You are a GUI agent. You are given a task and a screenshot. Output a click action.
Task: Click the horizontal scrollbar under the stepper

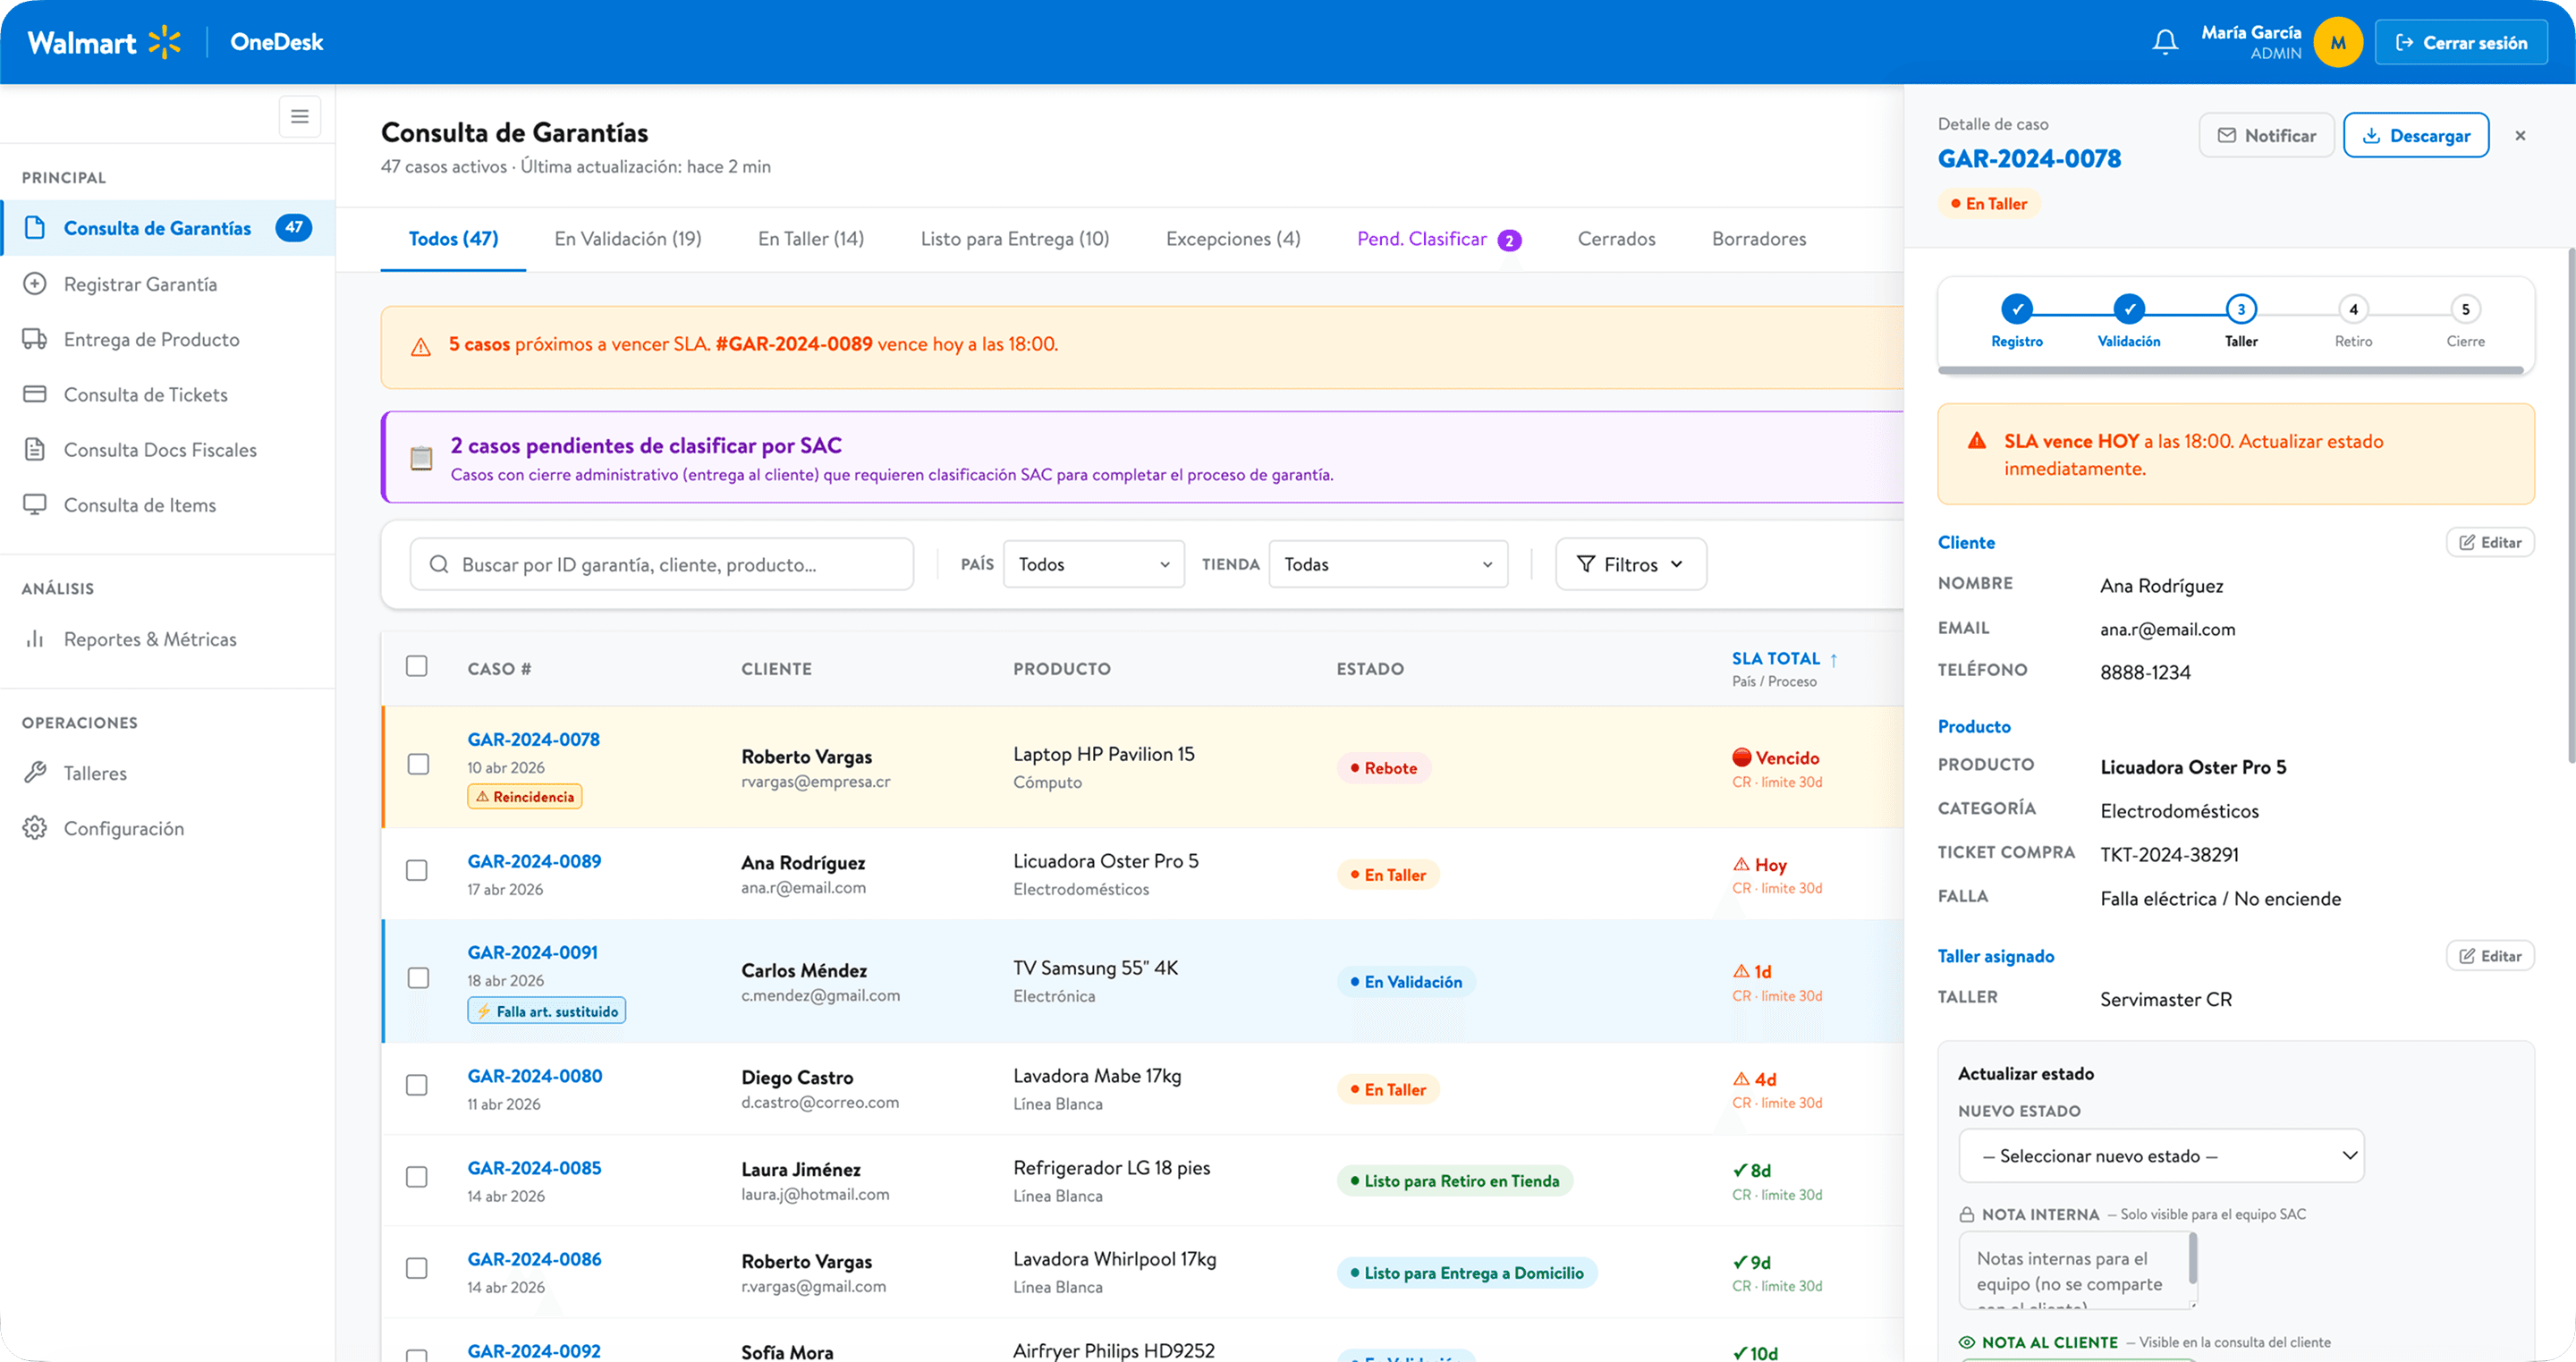[2230, 370]
